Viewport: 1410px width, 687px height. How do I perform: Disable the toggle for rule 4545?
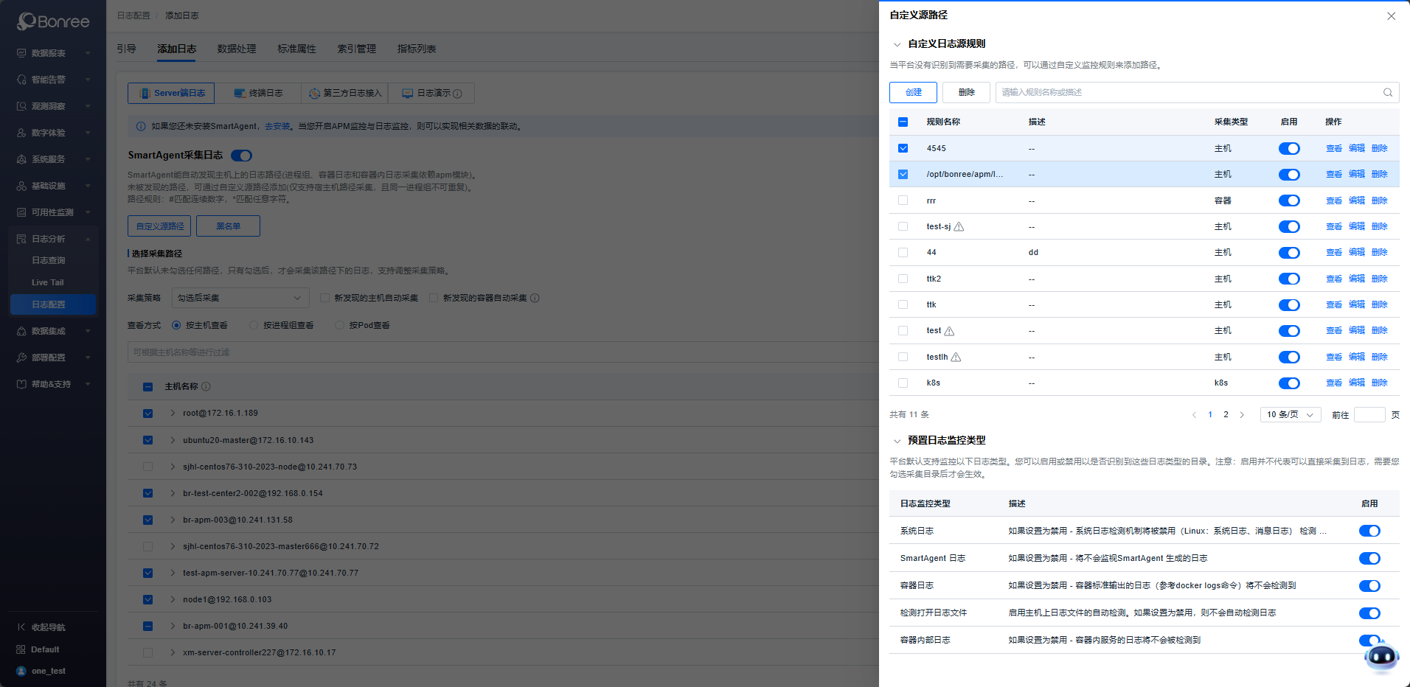click(x=1289, y=149)
